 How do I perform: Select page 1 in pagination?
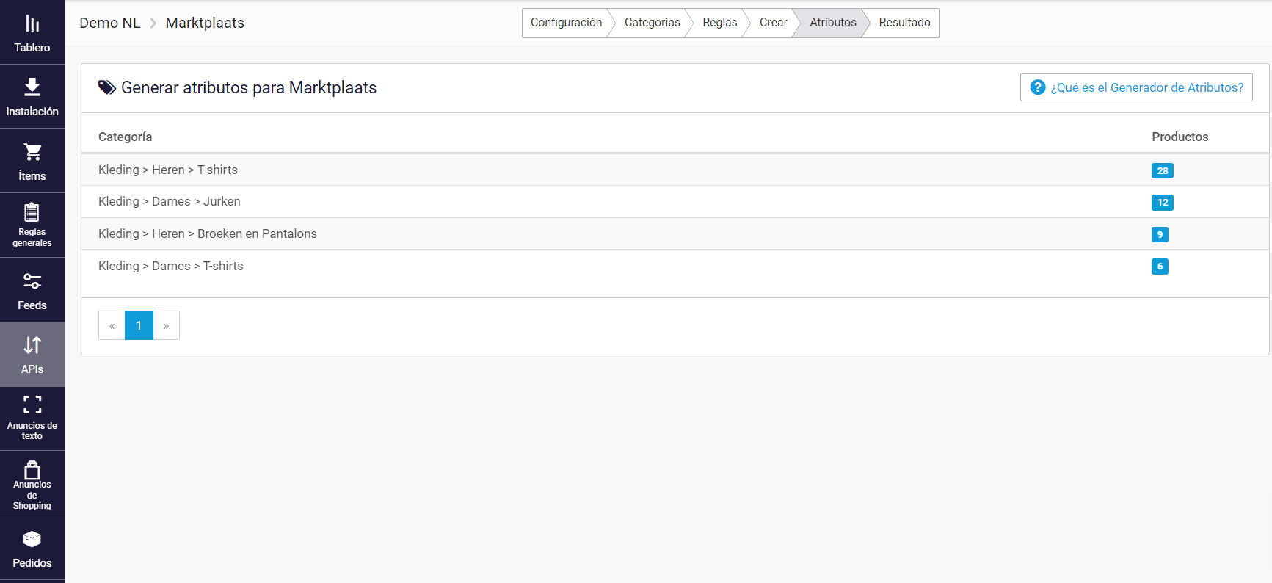(x=139, y=325)
